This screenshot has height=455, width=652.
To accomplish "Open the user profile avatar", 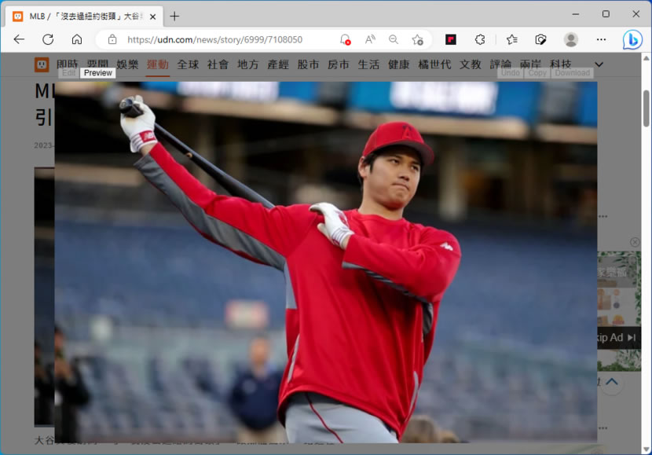I will tap(571, 39).
